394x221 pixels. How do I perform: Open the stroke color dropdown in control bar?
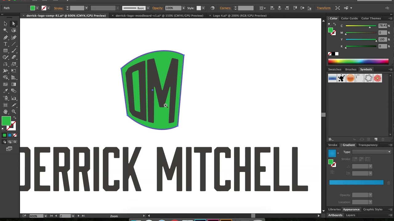coord(48,8)
